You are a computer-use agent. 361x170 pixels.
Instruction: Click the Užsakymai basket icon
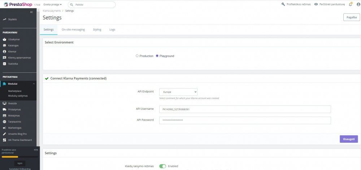[4, 40]
